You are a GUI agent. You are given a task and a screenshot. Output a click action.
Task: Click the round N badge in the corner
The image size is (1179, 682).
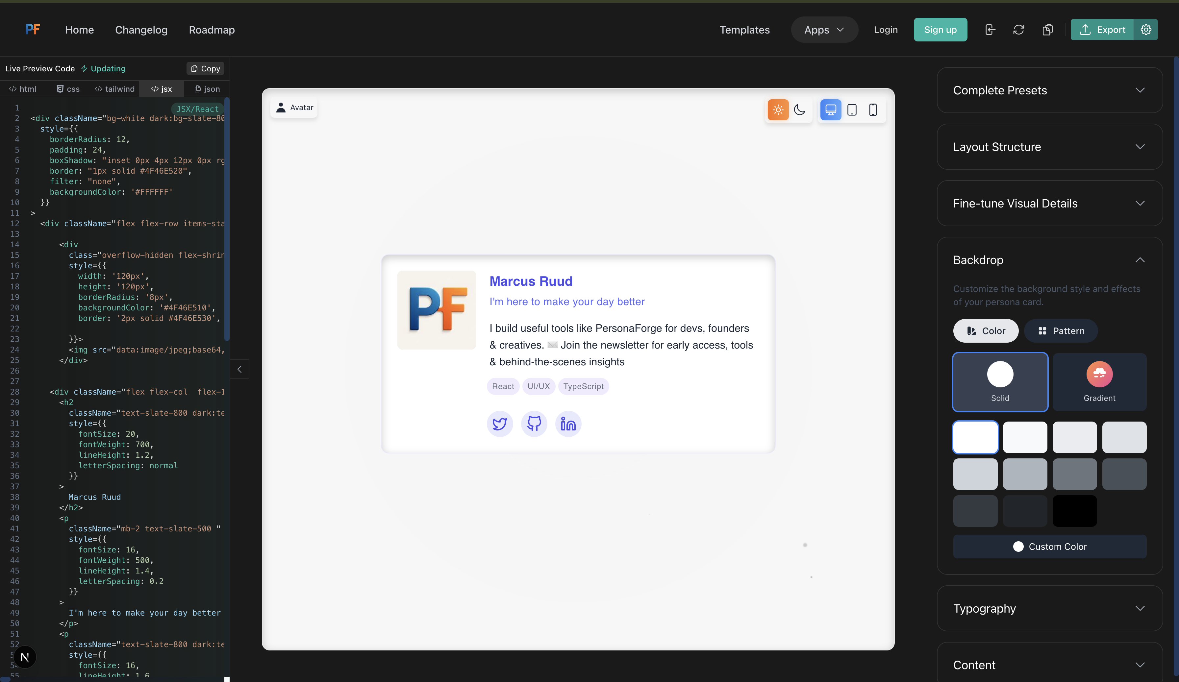tap(25, 657)
